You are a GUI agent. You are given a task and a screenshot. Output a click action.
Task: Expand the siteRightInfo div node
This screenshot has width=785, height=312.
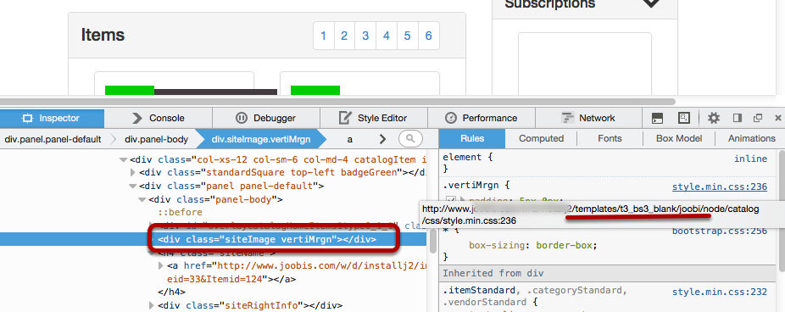click(152, 305)
